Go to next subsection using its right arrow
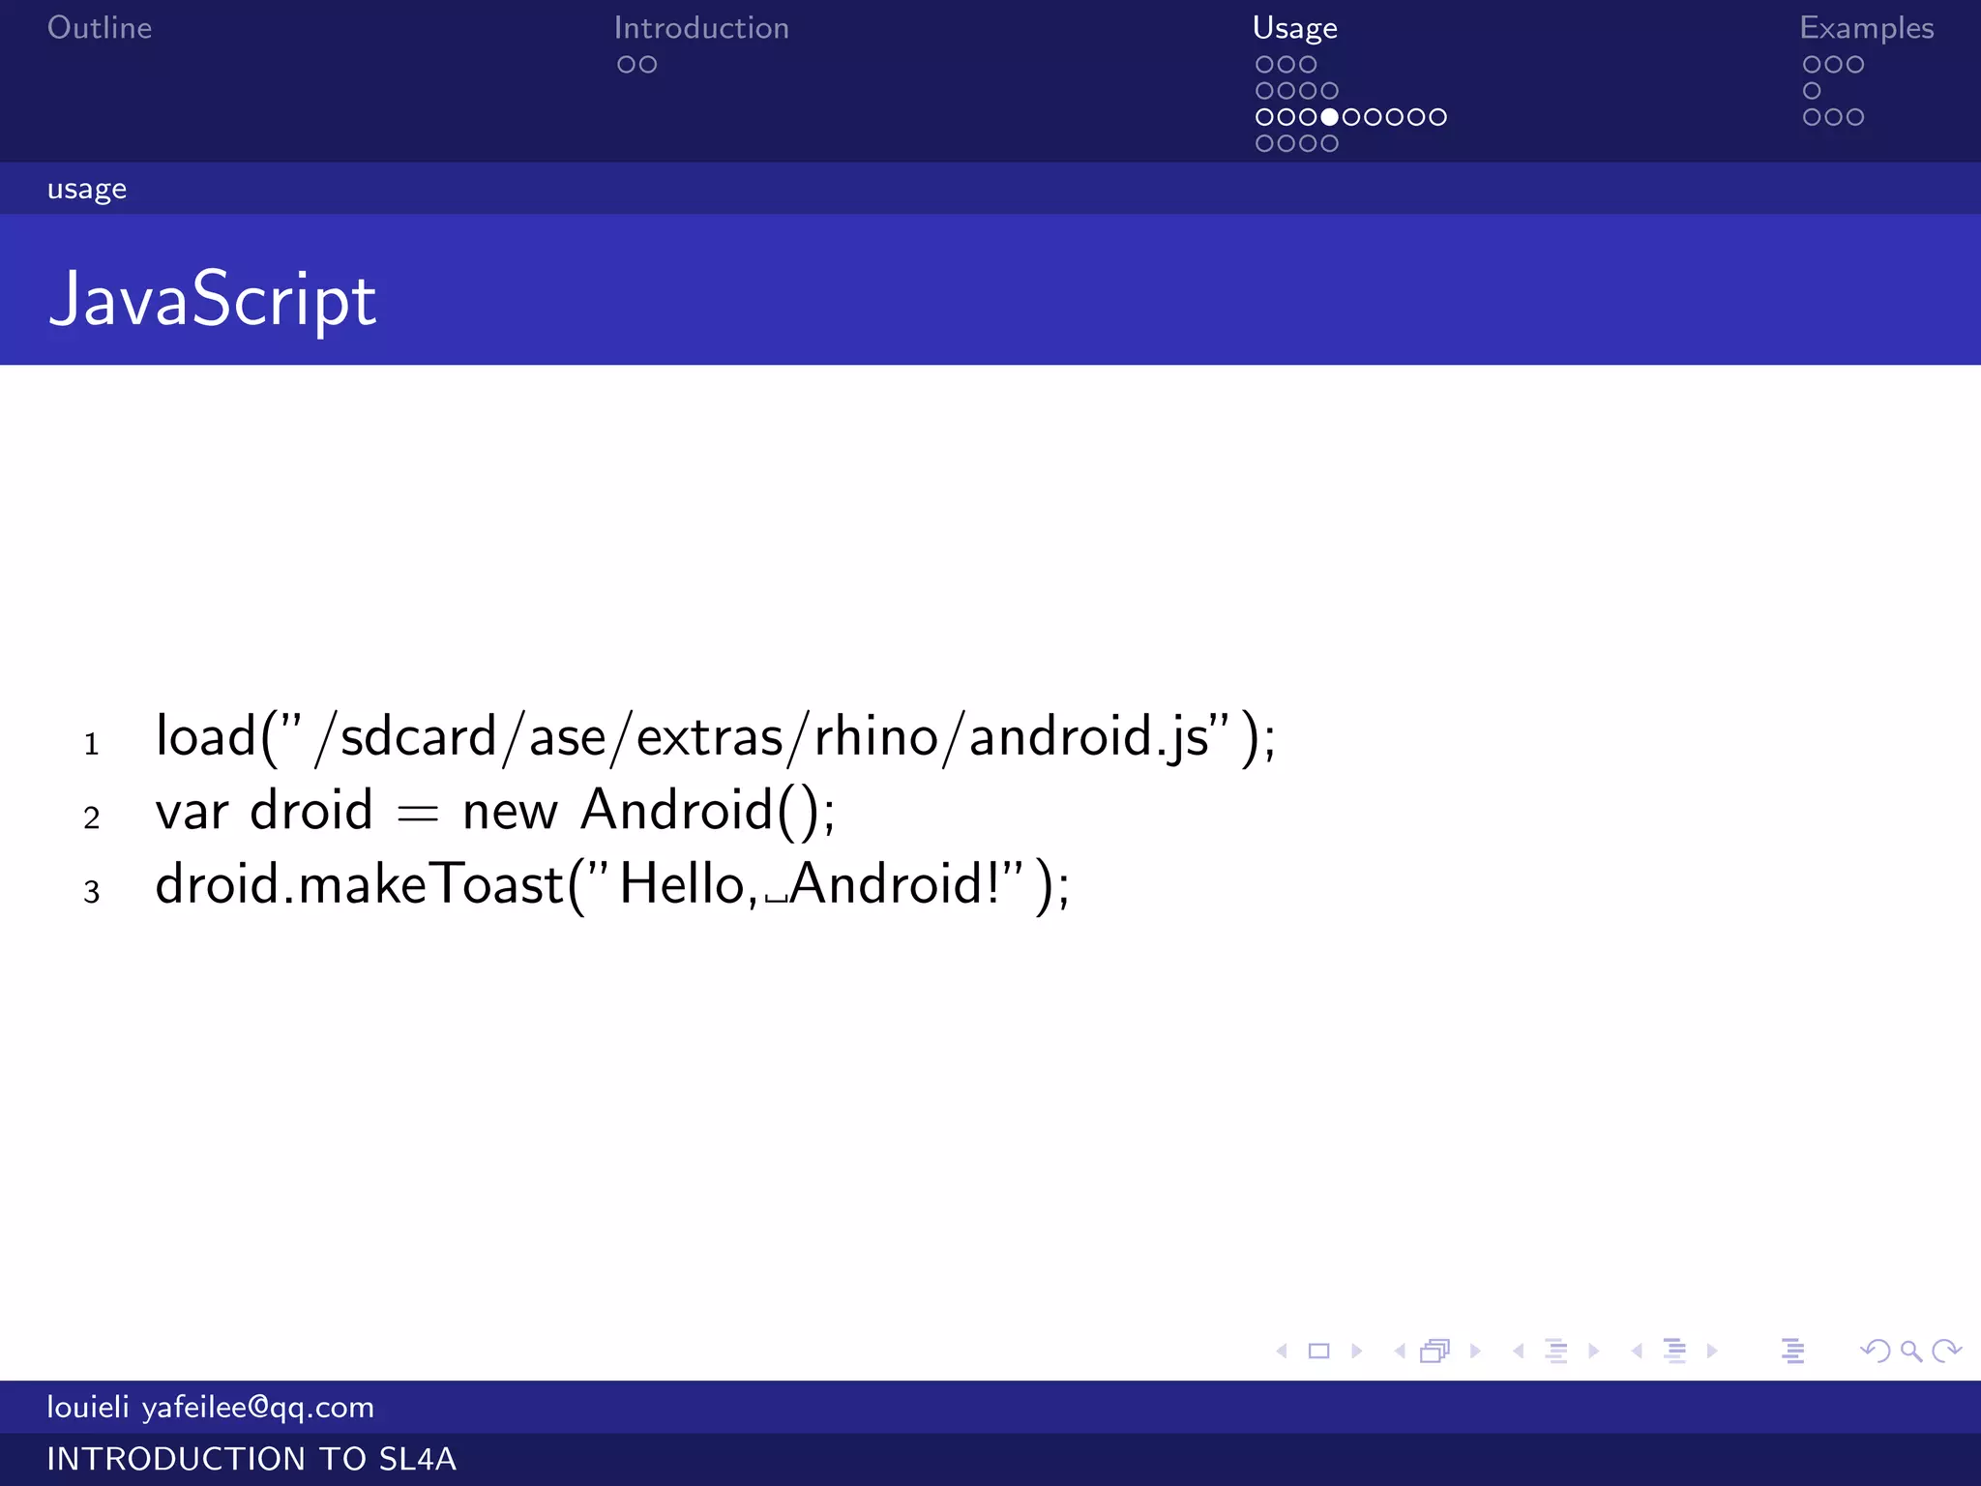Screen dimensions: 1981x1486 1593,1351
